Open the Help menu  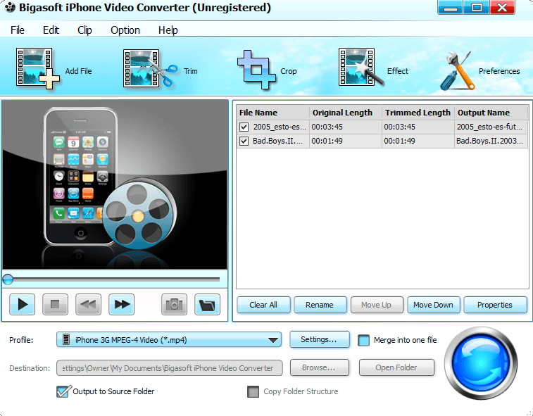168,30
